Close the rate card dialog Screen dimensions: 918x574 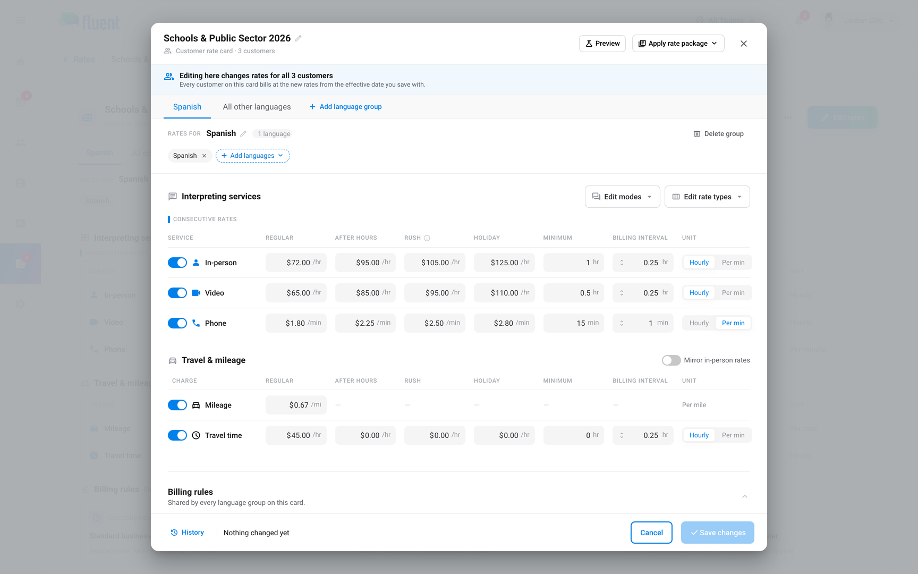(744, 44)
